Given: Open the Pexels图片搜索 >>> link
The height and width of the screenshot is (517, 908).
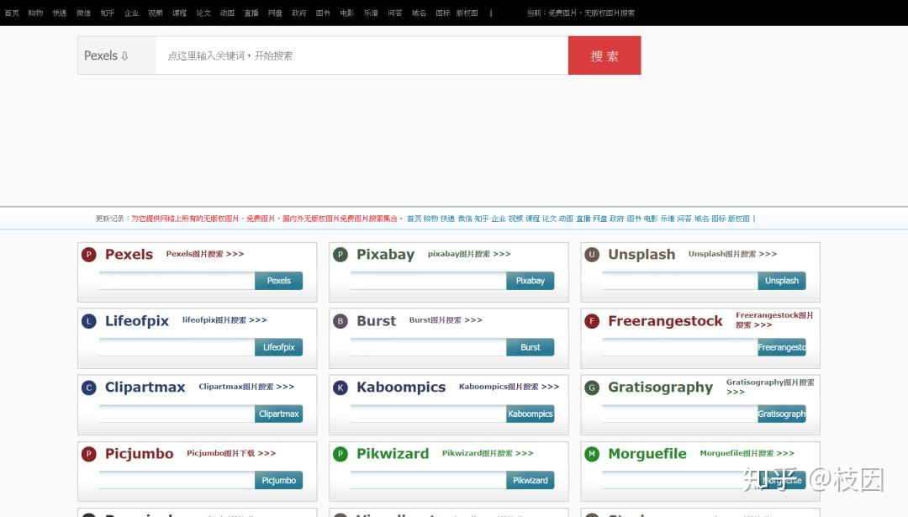Looking at the screenshot, I should pyautogui.click(x=205, y=254).
